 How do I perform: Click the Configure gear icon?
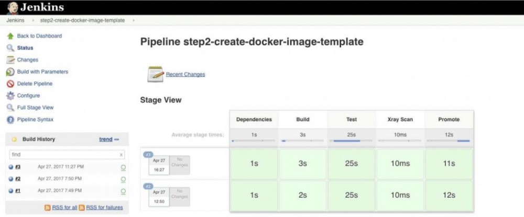(x=10, y=96)
